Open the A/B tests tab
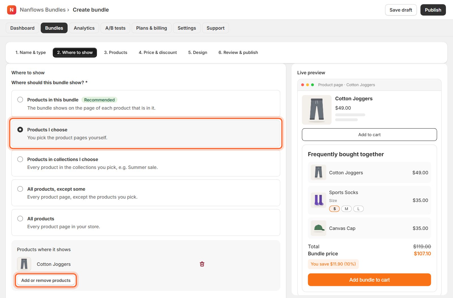The image size is (453, 298). coord(115,28)
